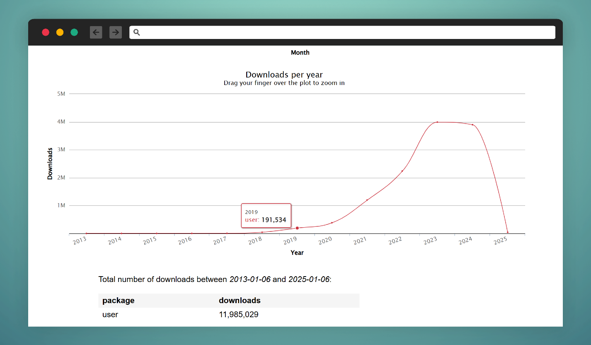Click the browser back arrow button
591x345 pixels.
pyautogui.click(x=96, y=32)
